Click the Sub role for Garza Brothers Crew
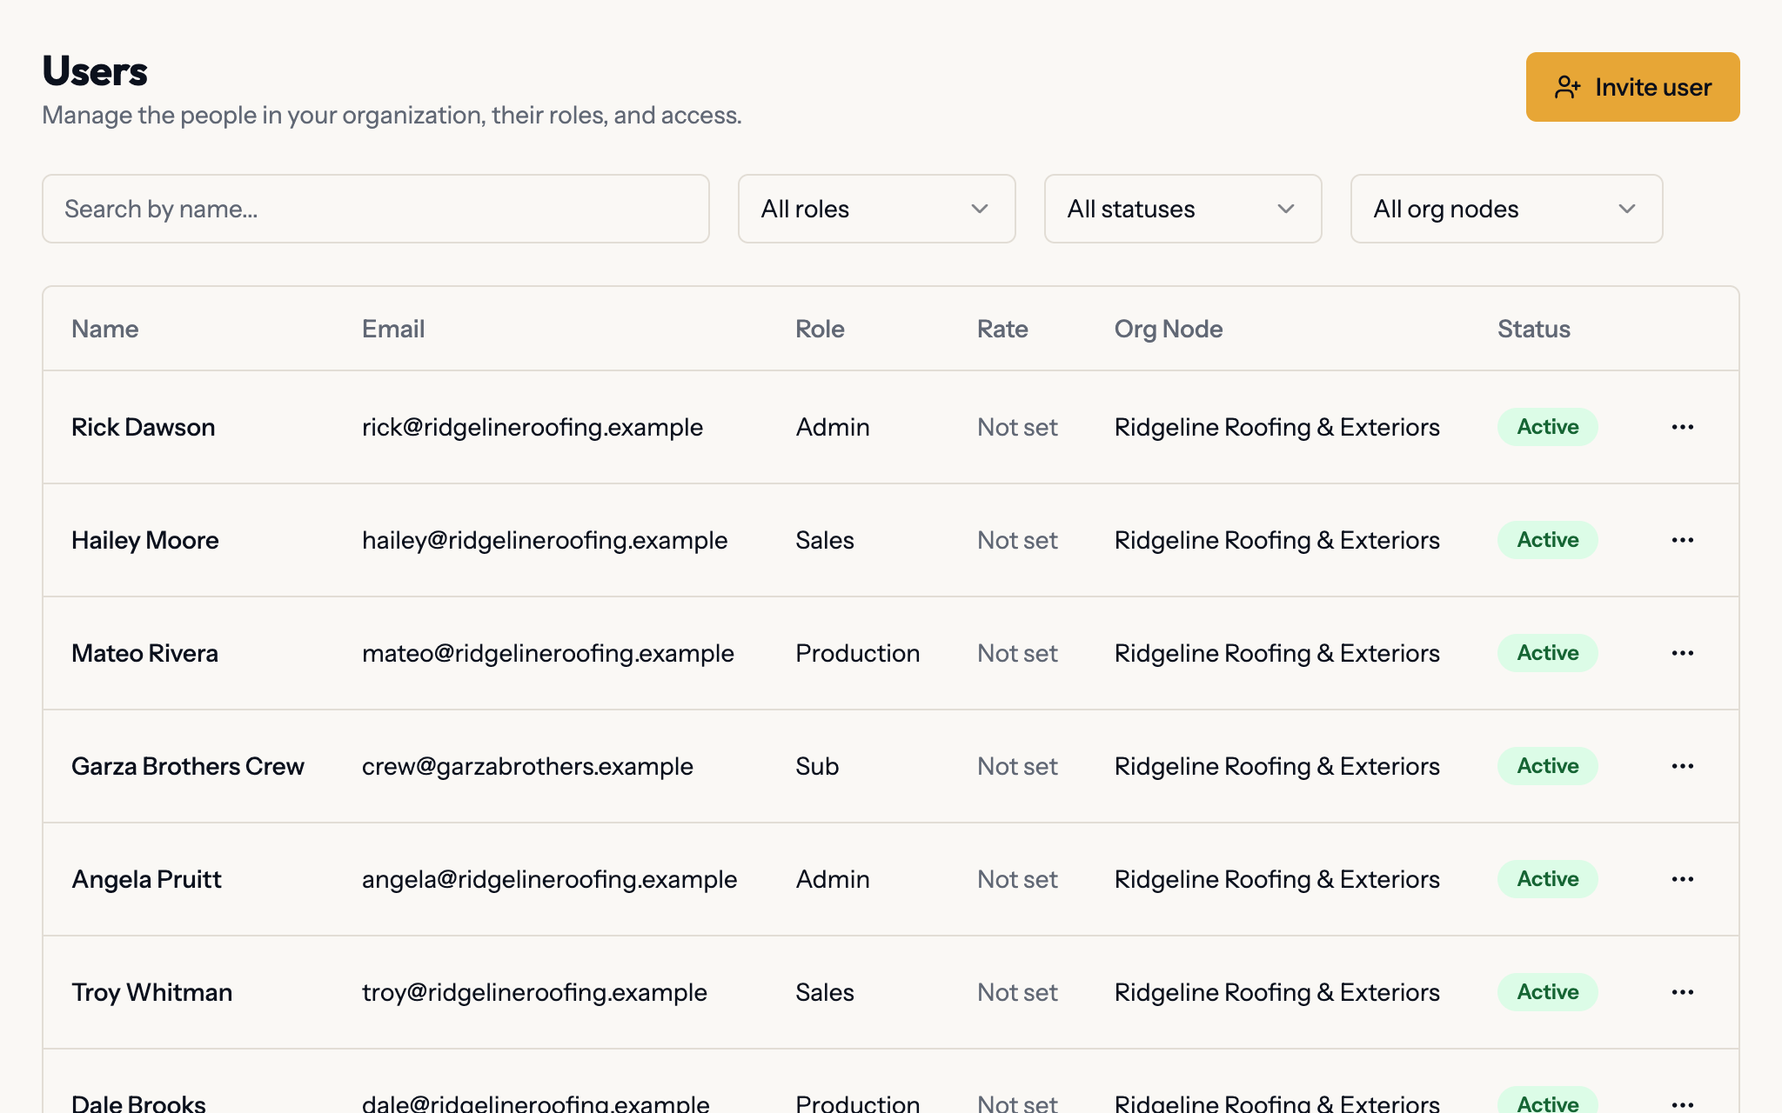 tap(817, 766)
